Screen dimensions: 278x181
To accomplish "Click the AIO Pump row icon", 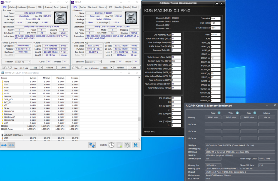I will pos(2,129).
